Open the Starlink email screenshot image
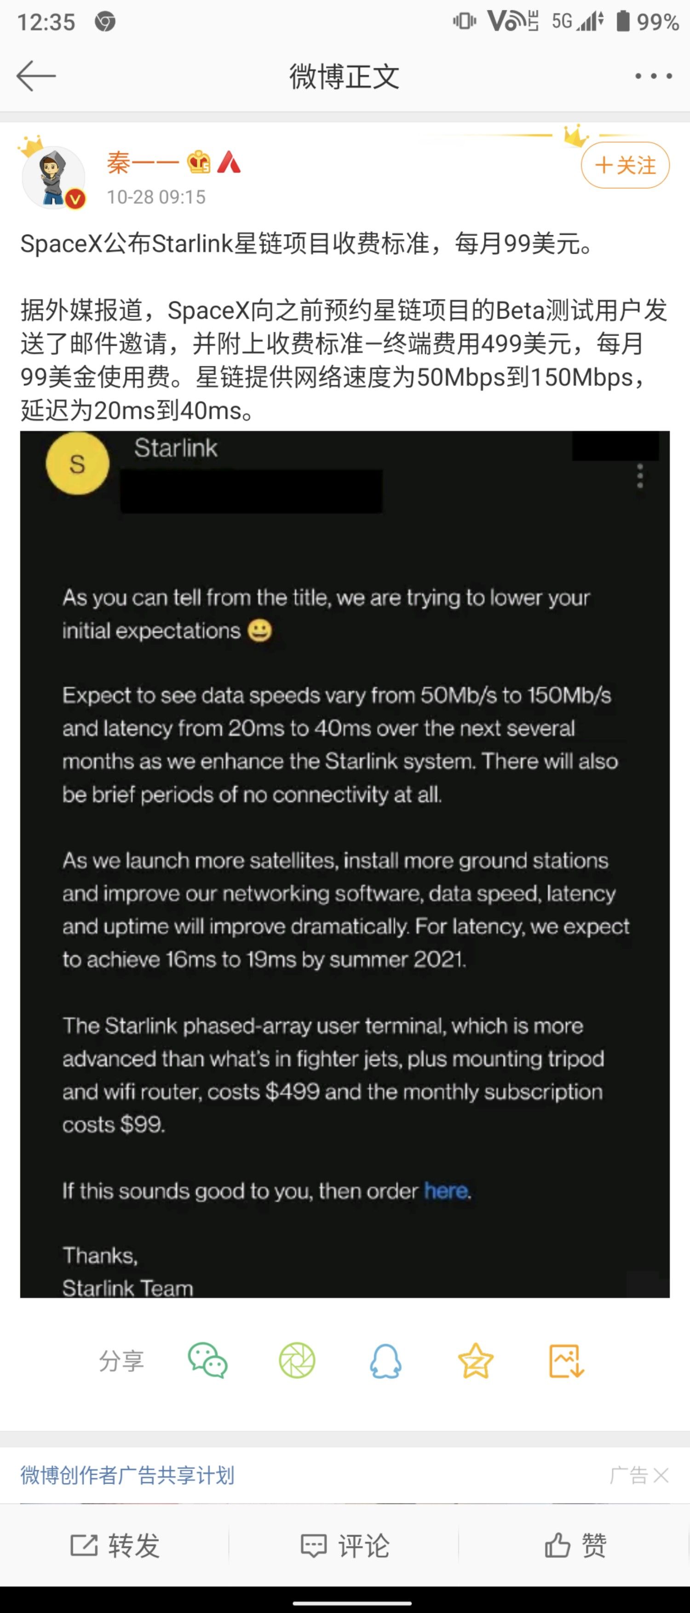Image resolution: width=690 pixels, height=1613 pixels. [x=345, y=864]
